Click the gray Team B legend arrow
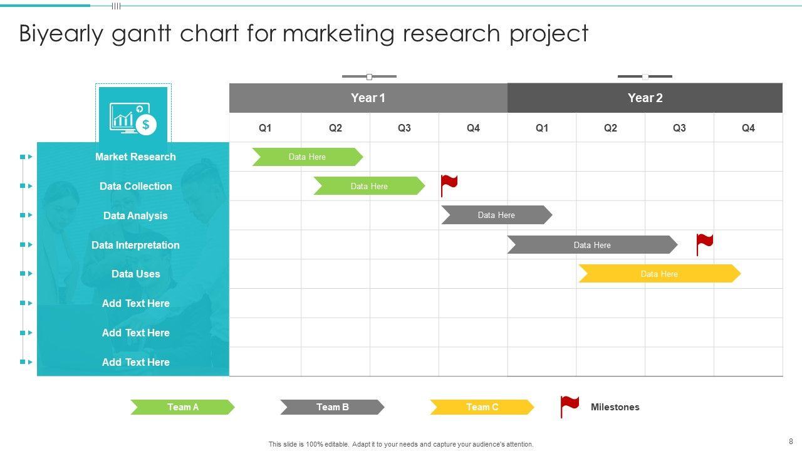 pyautogui.click(x=332, y=407)
